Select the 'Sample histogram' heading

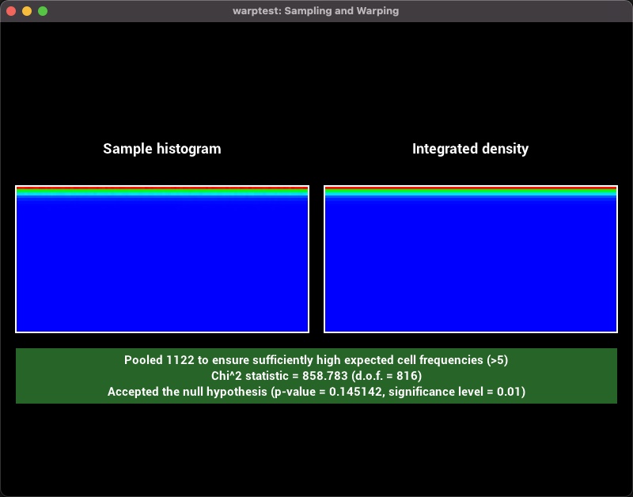(x=162, y=149)
